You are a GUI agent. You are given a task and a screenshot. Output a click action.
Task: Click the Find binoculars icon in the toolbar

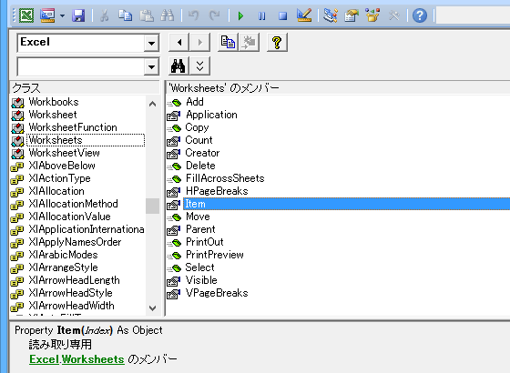point(168,15)
